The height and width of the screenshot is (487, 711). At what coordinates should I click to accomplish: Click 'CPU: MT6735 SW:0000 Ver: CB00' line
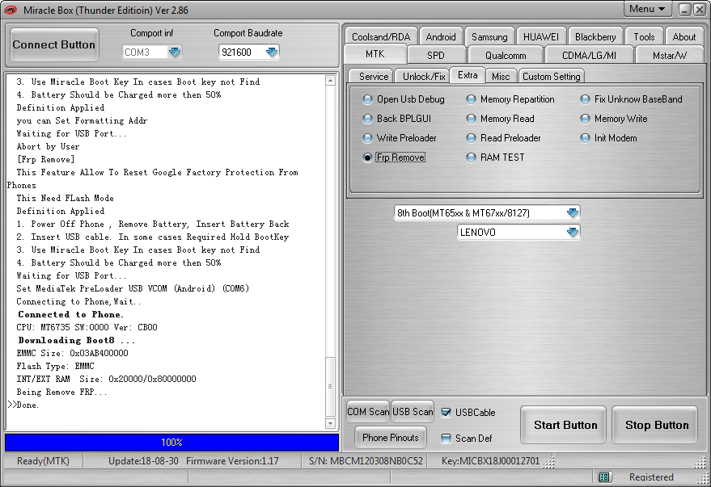click(x=87, y=327)
